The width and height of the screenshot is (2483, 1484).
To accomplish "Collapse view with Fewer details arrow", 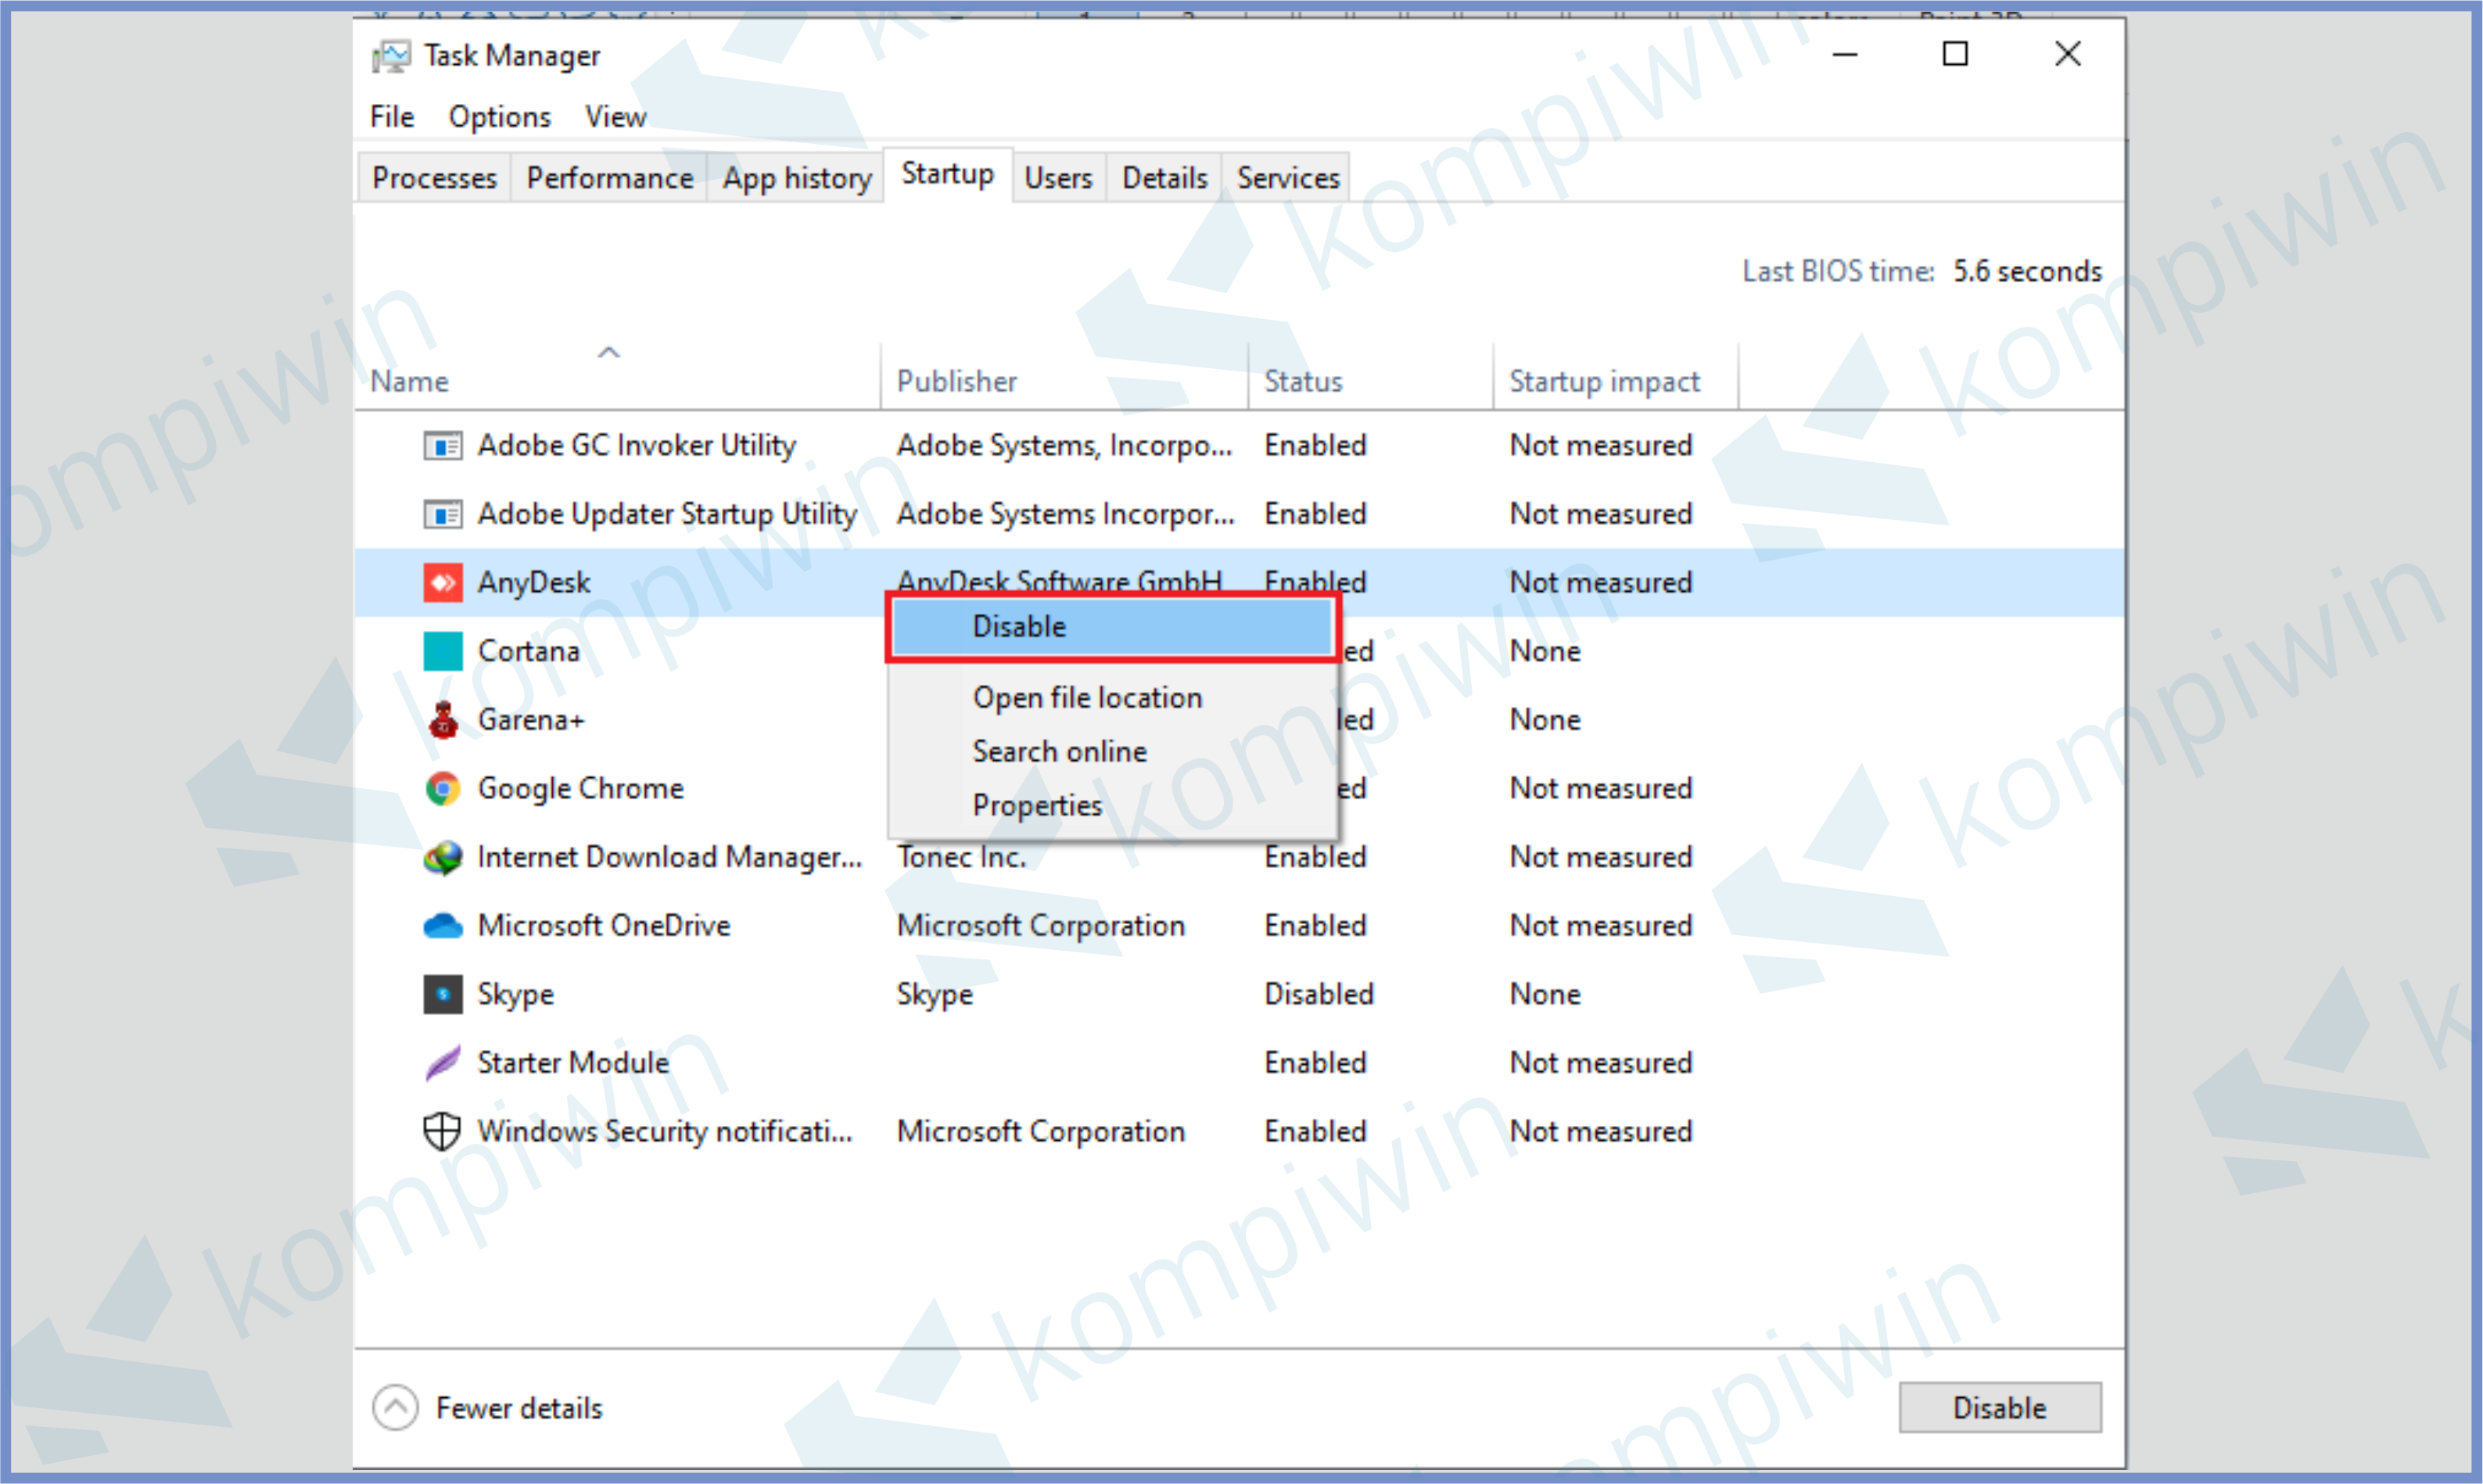I will tap(395, 1409).
